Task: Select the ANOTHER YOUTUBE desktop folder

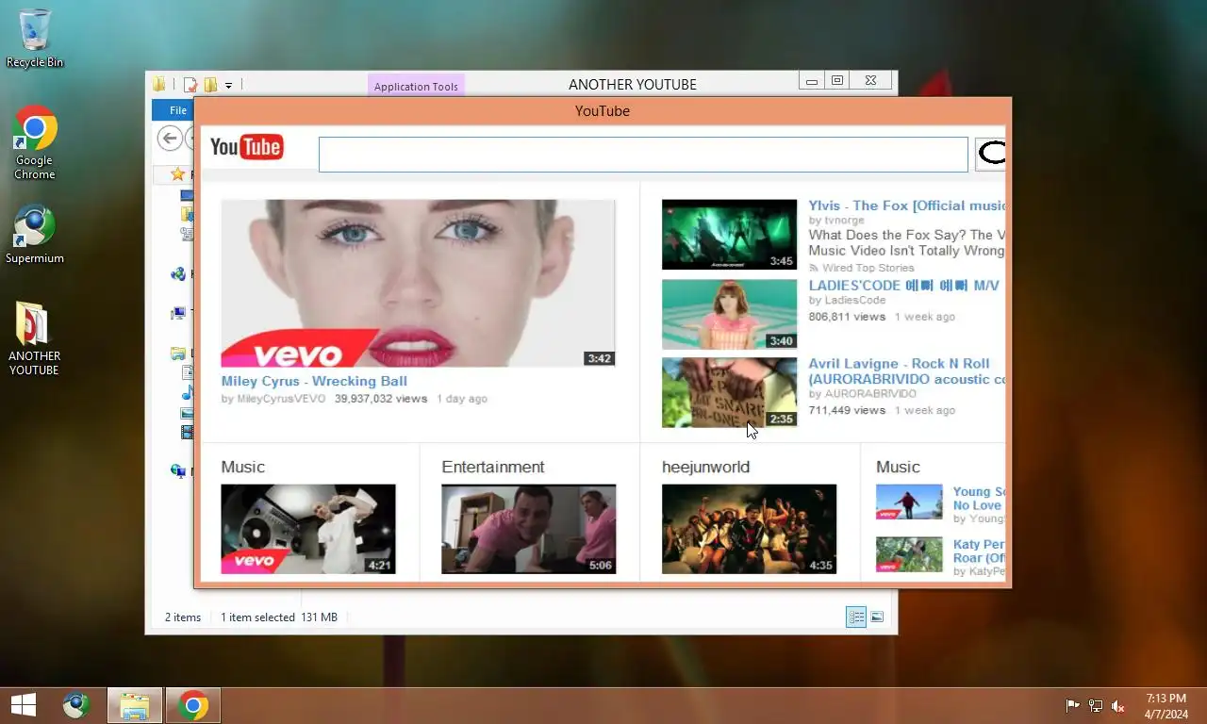Action: tap(34, 339)
